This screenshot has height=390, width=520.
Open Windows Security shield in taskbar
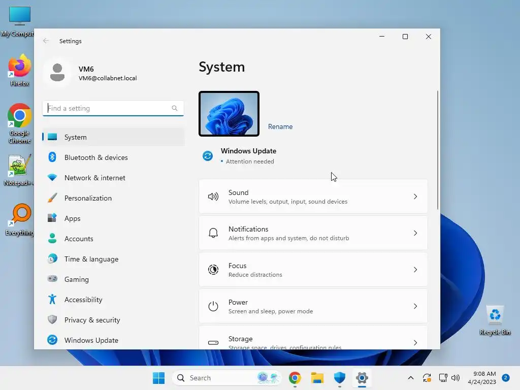tap(340, 378)
